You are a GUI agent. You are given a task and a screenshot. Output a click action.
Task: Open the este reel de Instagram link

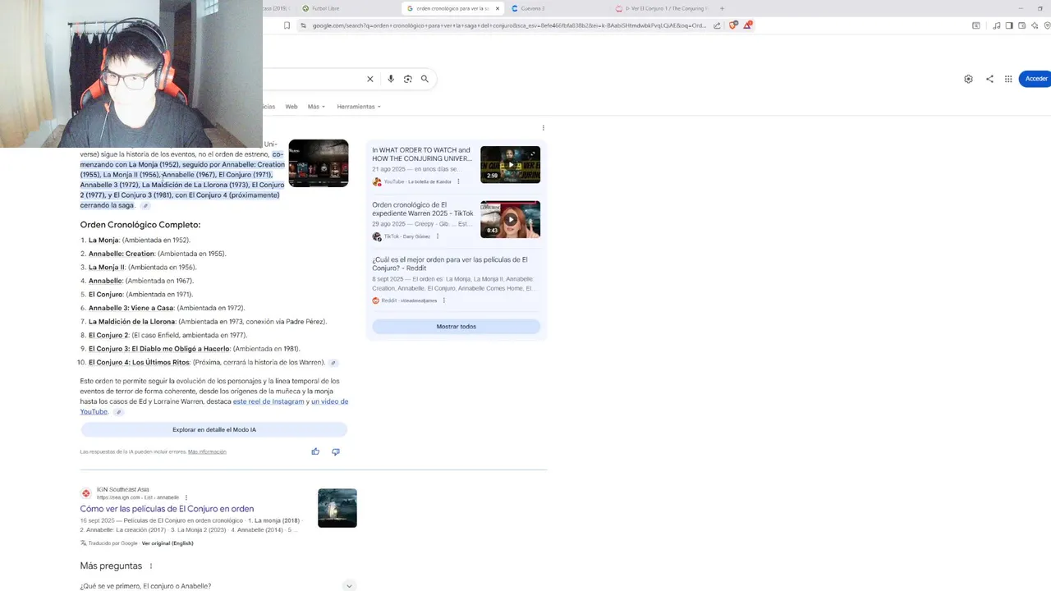pos(268,401)
